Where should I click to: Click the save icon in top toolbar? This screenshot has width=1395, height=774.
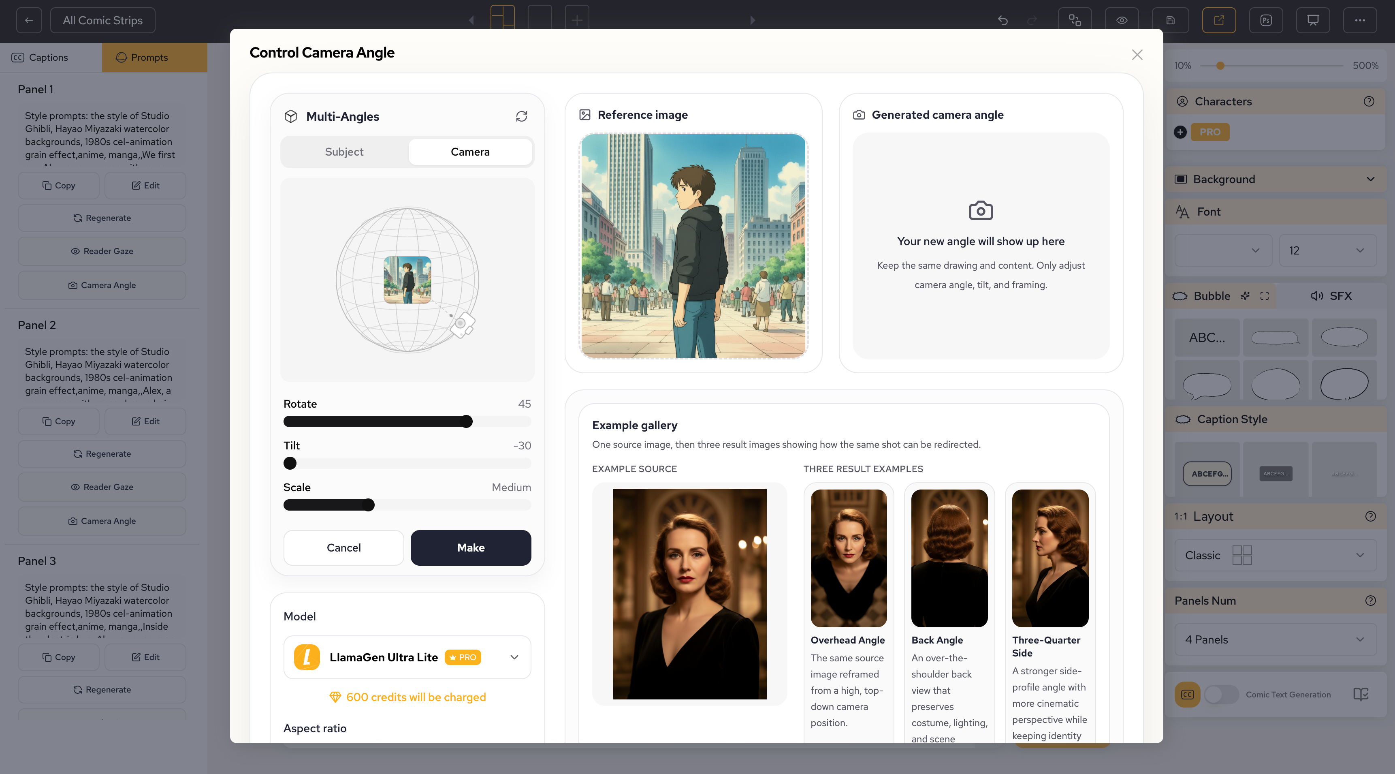[1170, 20]
